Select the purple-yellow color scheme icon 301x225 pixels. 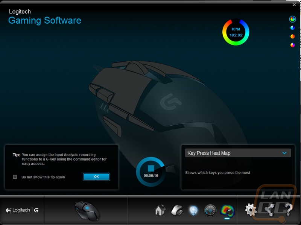pyautogui.click(x=293, y=45)
